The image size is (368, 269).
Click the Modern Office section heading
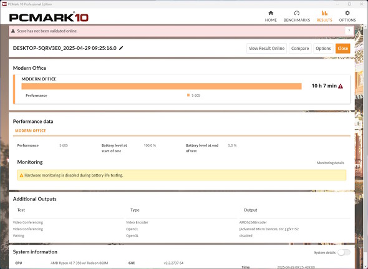tap(29, 68)
